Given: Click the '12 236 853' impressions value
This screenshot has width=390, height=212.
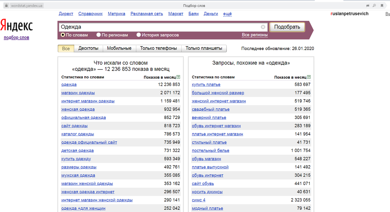Looking at the screenshot, I should [169, 85].
